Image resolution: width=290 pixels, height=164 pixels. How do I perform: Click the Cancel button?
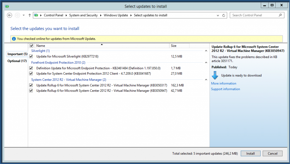(x=272, y=154)
